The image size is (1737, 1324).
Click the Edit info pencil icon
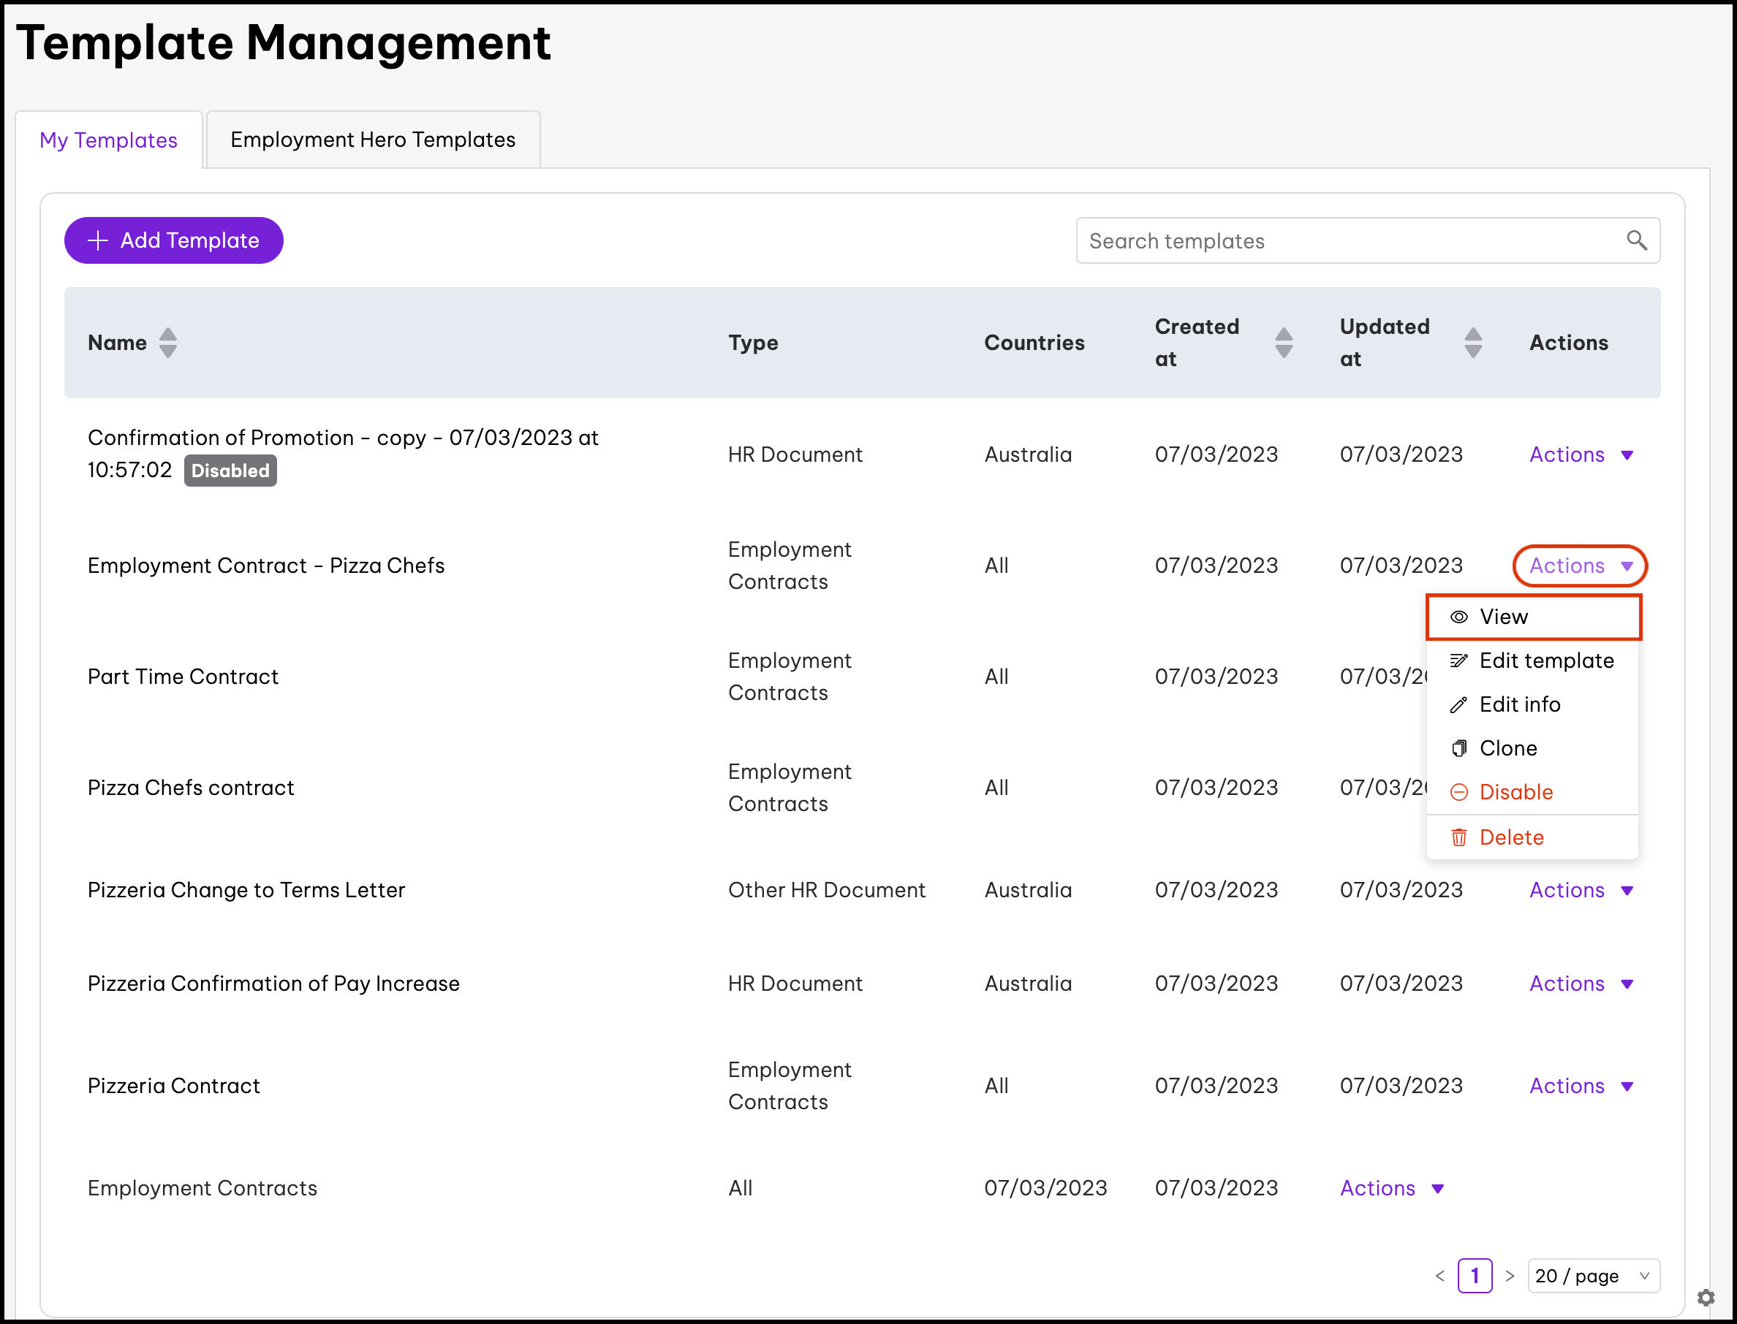pos(1458,704)
